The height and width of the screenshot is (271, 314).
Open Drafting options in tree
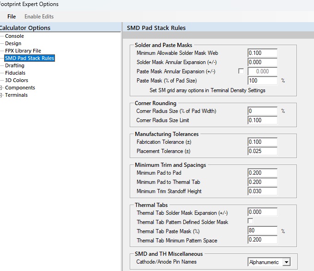(14, 65)
